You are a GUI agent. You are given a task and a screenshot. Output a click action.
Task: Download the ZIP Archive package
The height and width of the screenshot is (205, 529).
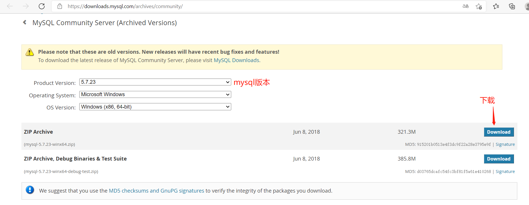[499, 132]
